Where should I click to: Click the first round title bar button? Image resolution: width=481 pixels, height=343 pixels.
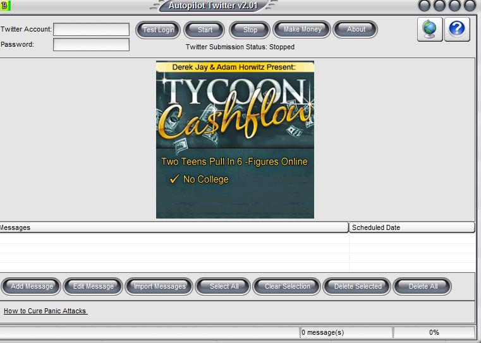click(x=424, y=6)
